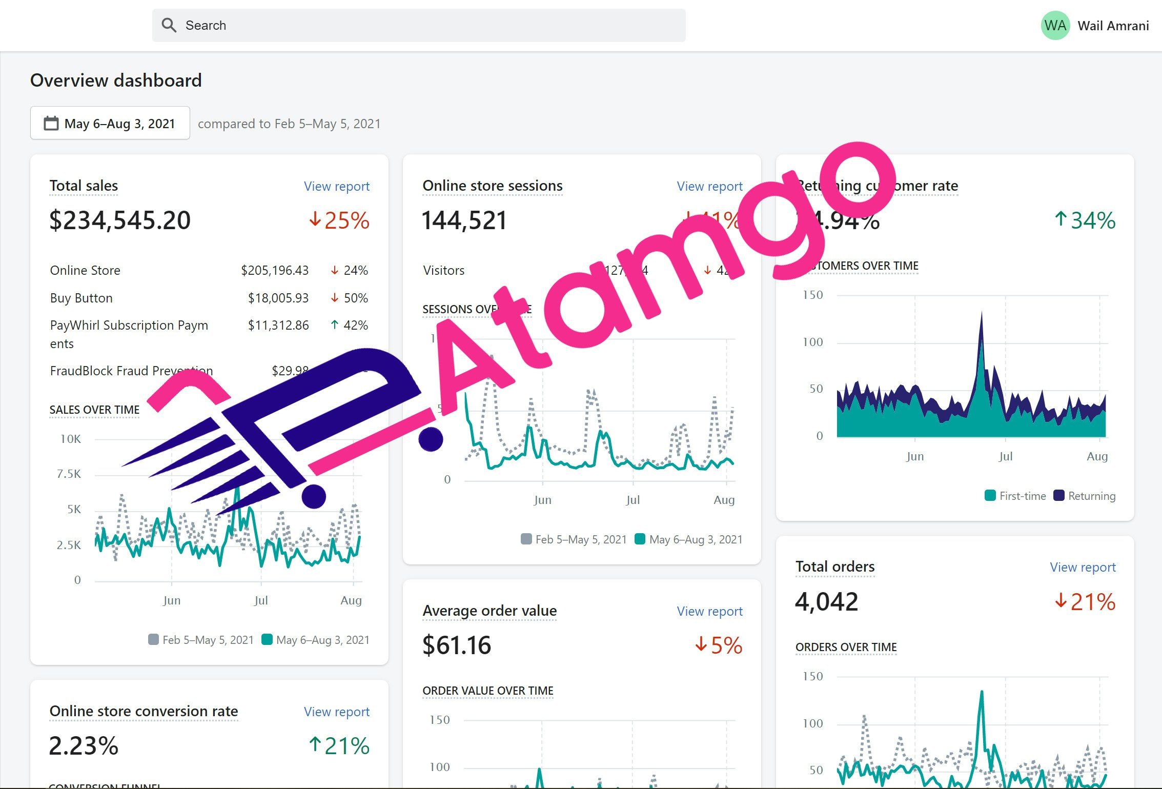The width and height of the screenshot is (1162, 789).
Task: Click the Buy Button sales row label
Action: (81, 298)
